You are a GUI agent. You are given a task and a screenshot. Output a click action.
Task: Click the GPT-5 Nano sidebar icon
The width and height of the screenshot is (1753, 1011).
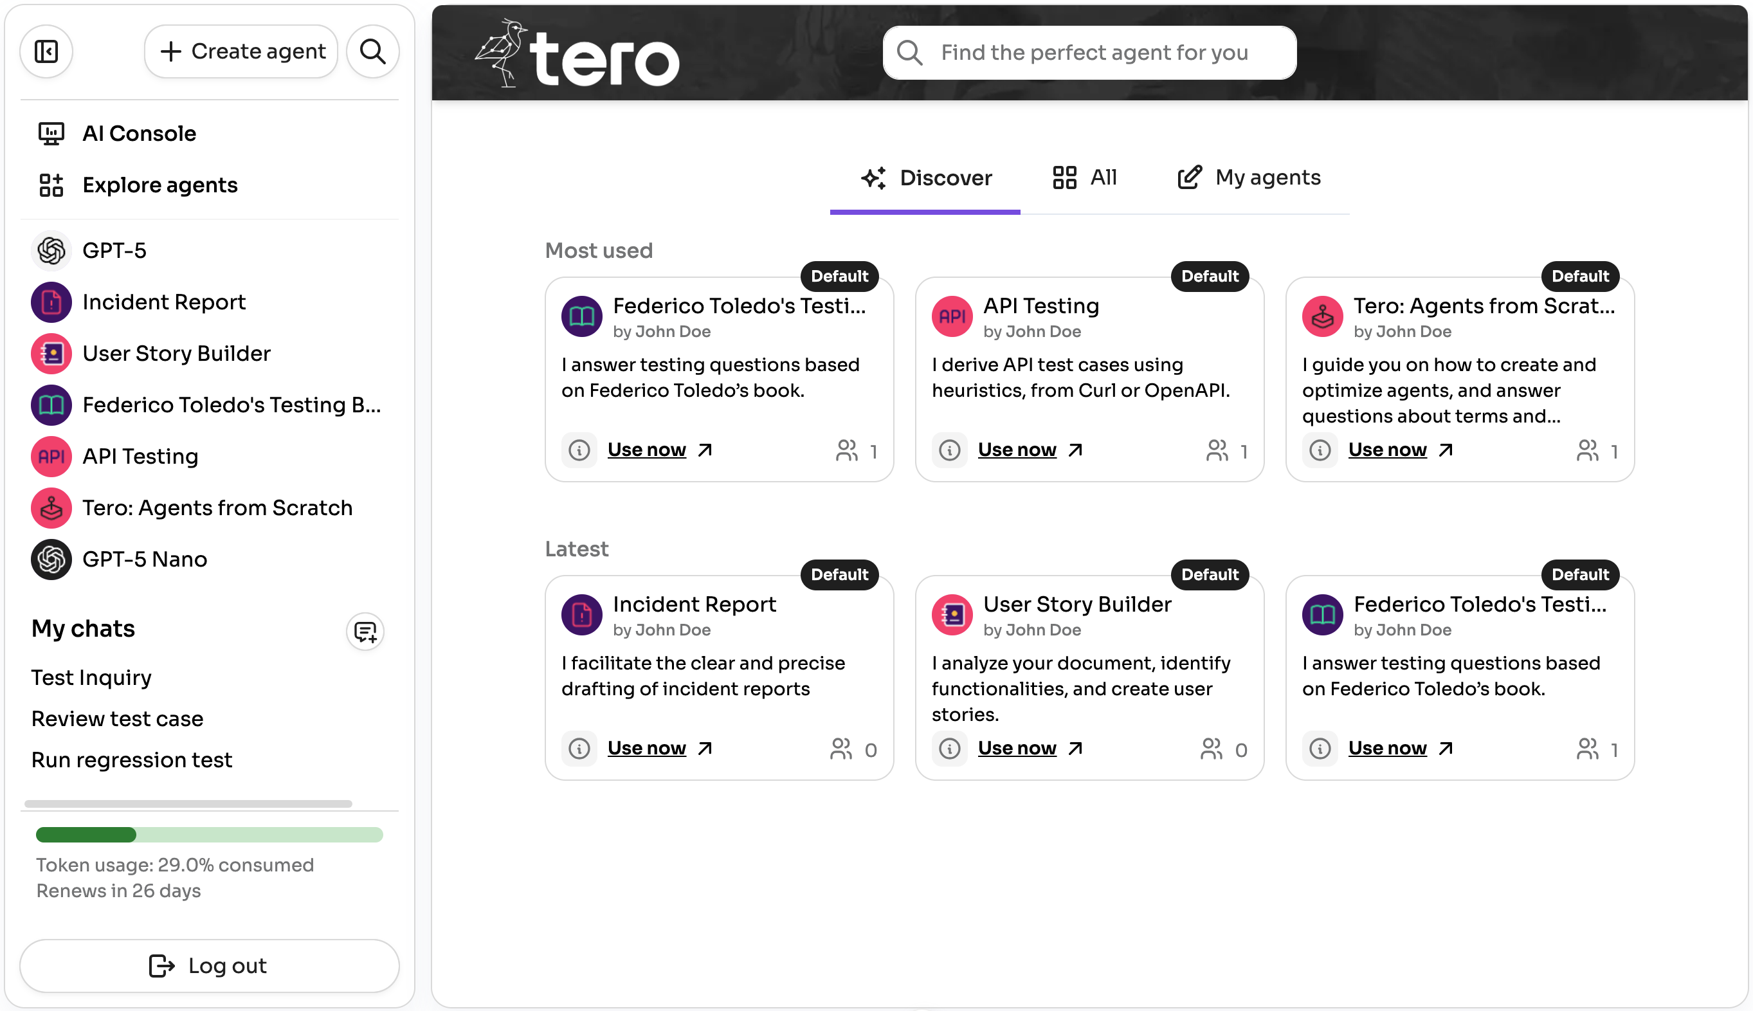[x=51, y=559]
